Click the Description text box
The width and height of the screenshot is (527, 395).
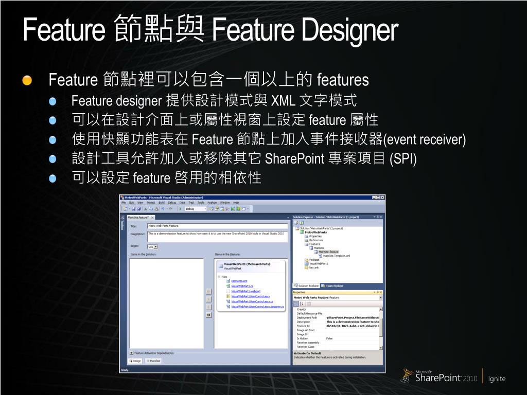tap(218, 236)
